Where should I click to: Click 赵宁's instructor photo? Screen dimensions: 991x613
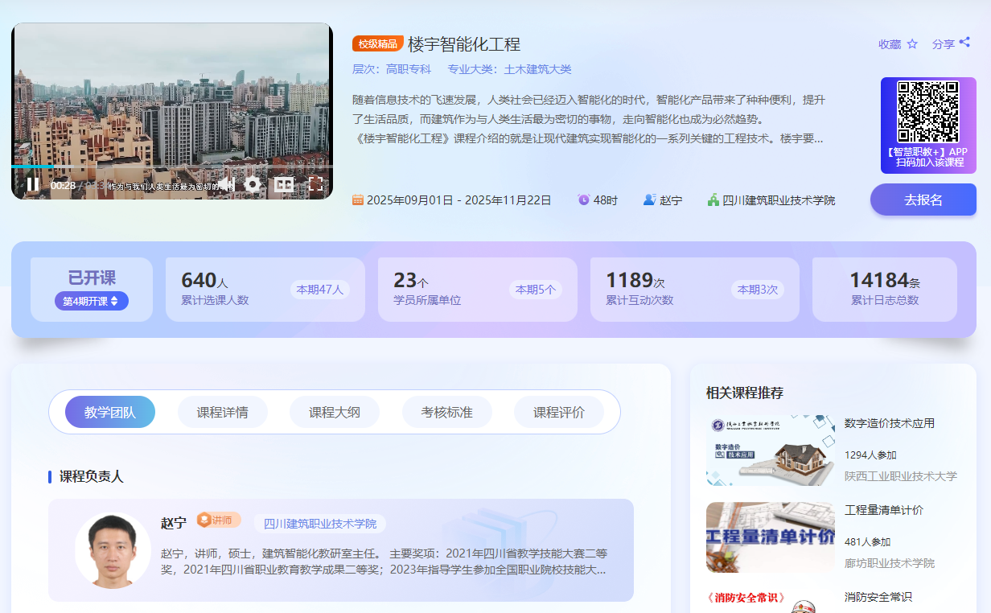(113, 550)
